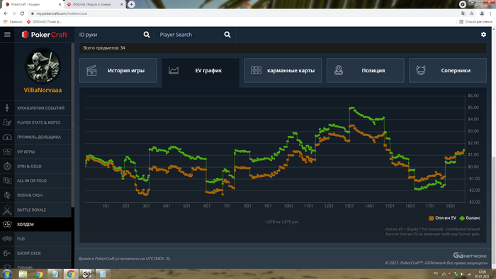Go back in the browser
The height and width of the screenshot is (279, 496).
(x=6, y=13)
